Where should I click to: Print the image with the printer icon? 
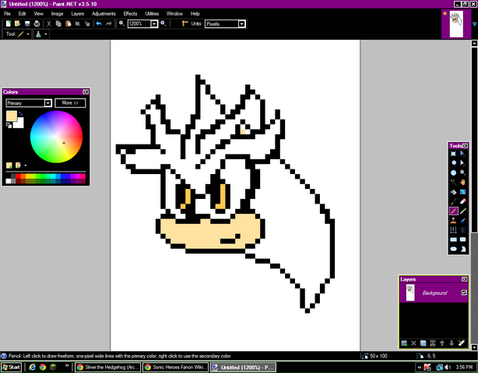[x=37, y=24]
